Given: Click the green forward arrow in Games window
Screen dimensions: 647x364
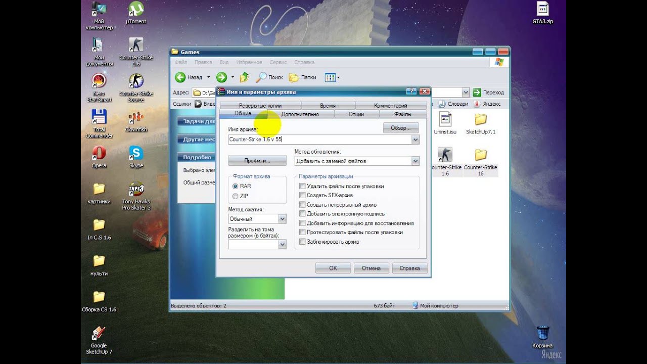Looking at the screenshot, I should click(x=221, y=77).
